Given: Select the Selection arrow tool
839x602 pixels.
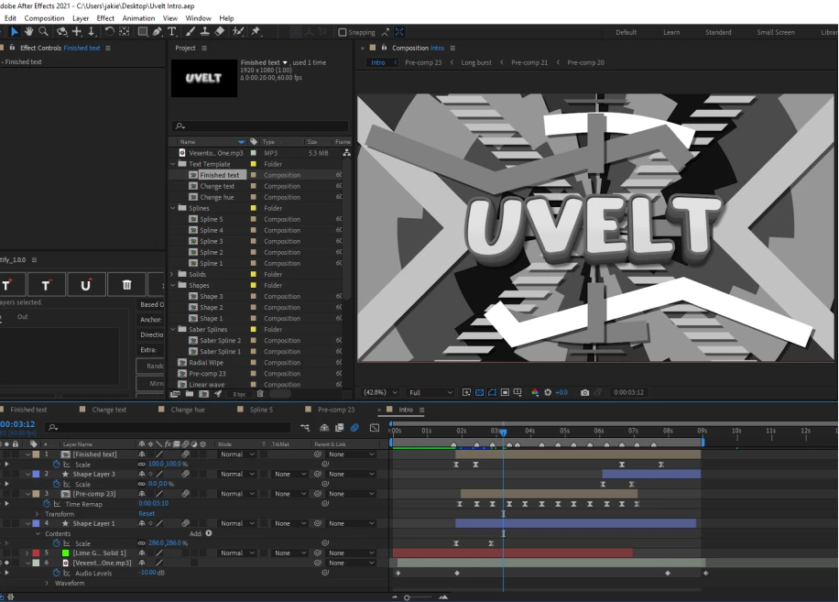Looking at the screenshot, I should point(14,32).
